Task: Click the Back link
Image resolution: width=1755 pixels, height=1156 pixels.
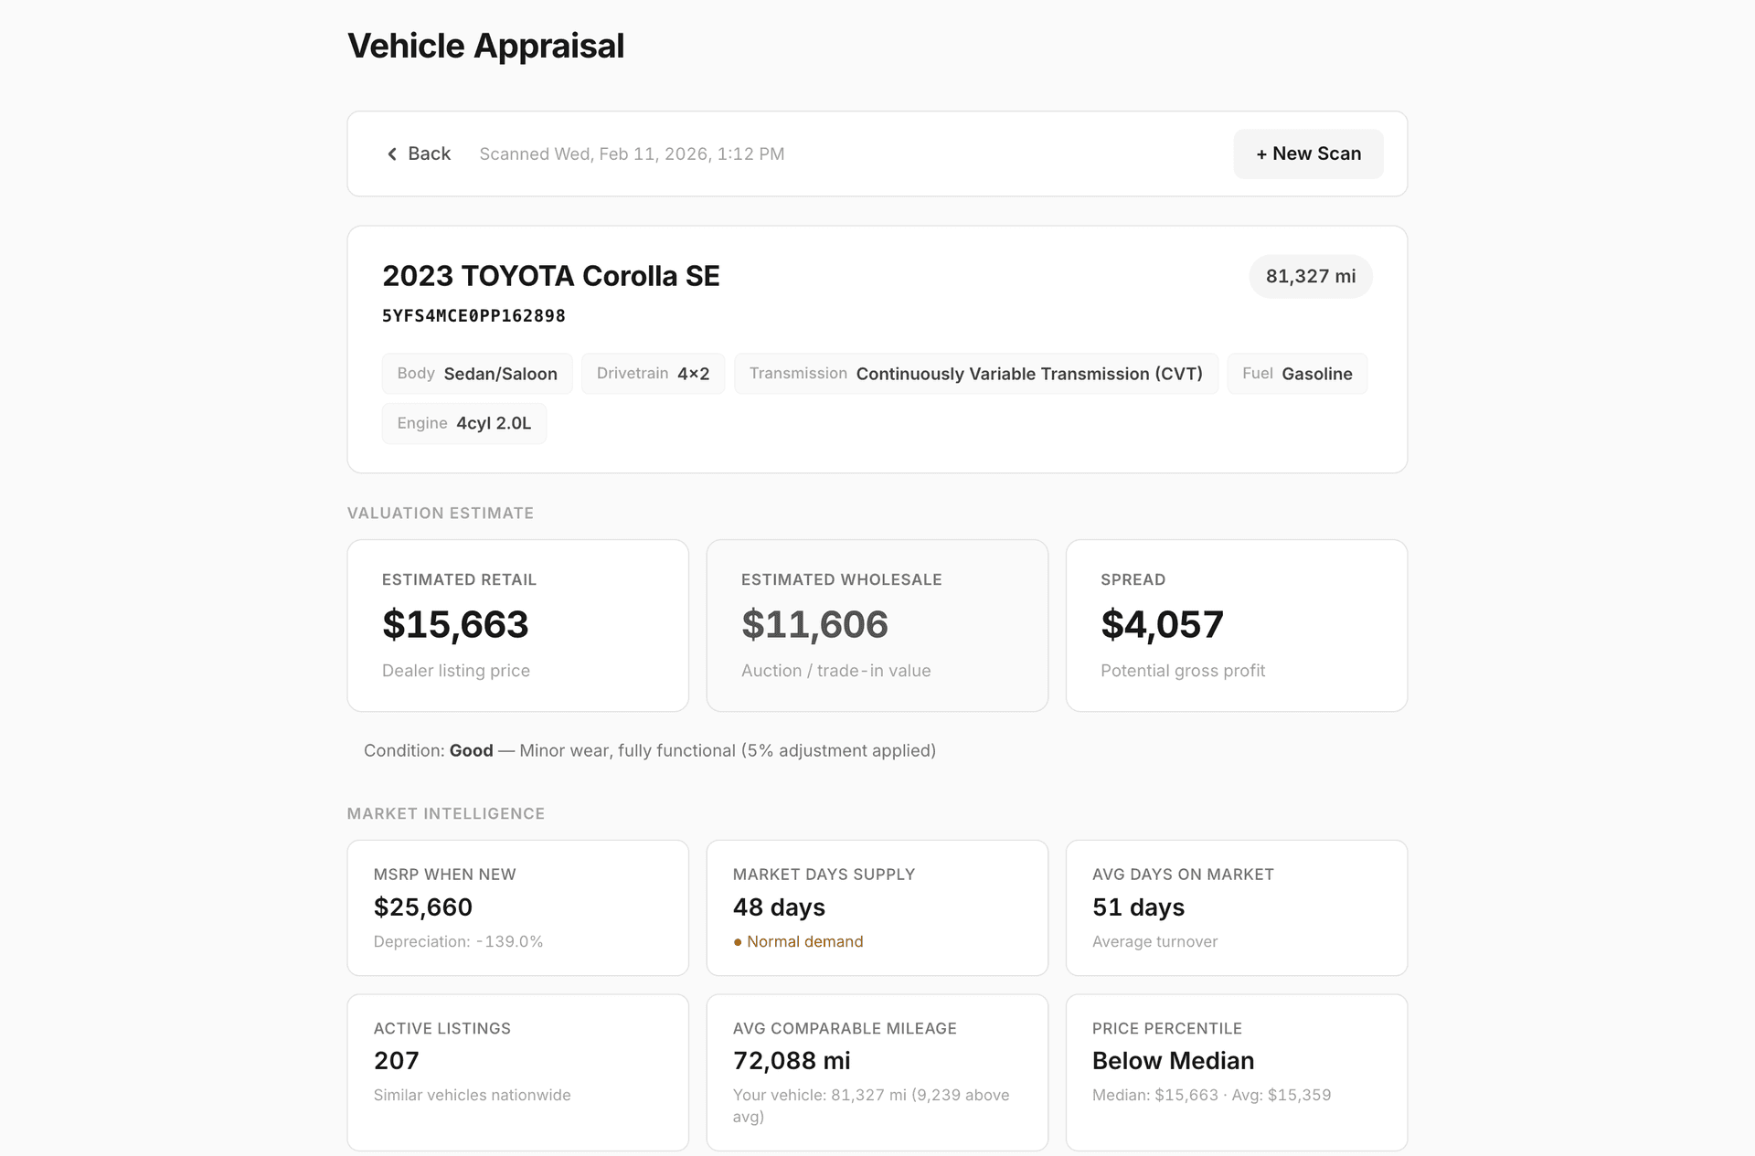Action: pyautogui.click(x=418, y=154)
